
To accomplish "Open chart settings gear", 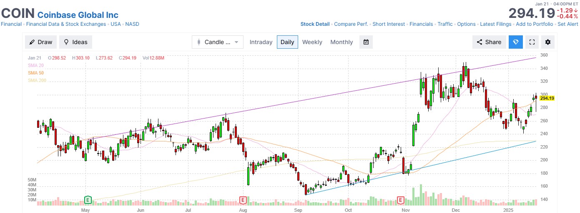I will pos(548,42).
